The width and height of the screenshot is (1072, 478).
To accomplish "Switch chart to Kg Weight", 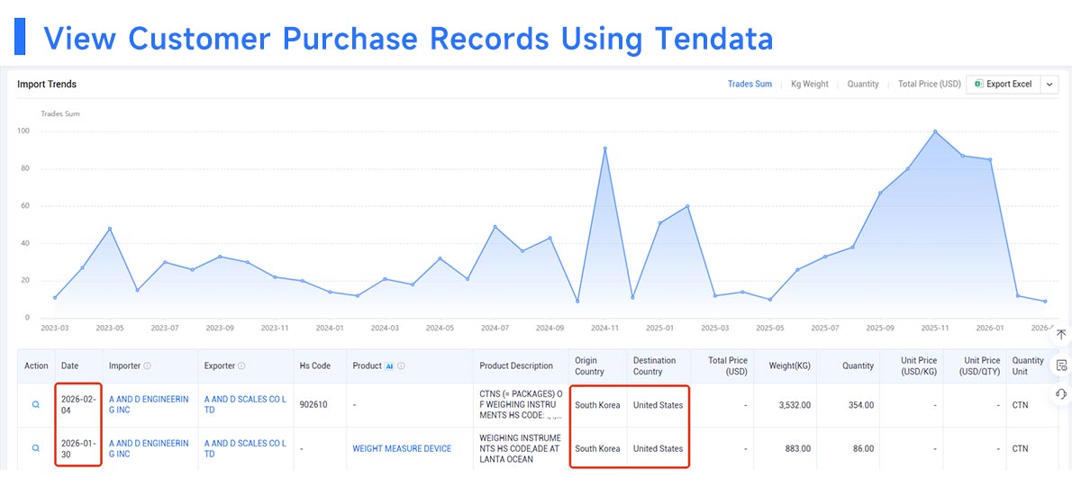I will (810, 84).
